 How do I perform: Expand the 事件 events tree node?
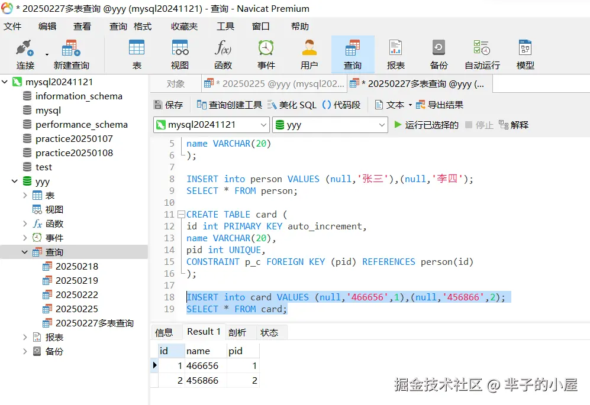click(25, 238)
